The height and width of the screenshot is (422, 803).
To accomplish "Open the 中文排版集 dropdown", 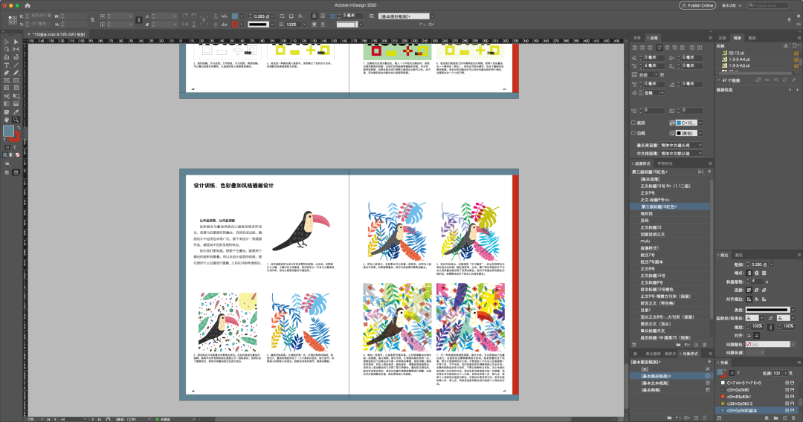I will pos(681,154).
